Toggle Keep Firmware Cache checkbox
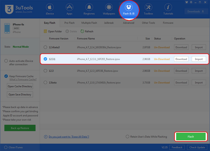210x151 pixels. point(6,76)
